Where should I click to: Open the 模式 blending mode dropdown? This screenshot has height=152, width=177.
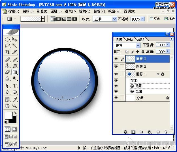[114, 19]
